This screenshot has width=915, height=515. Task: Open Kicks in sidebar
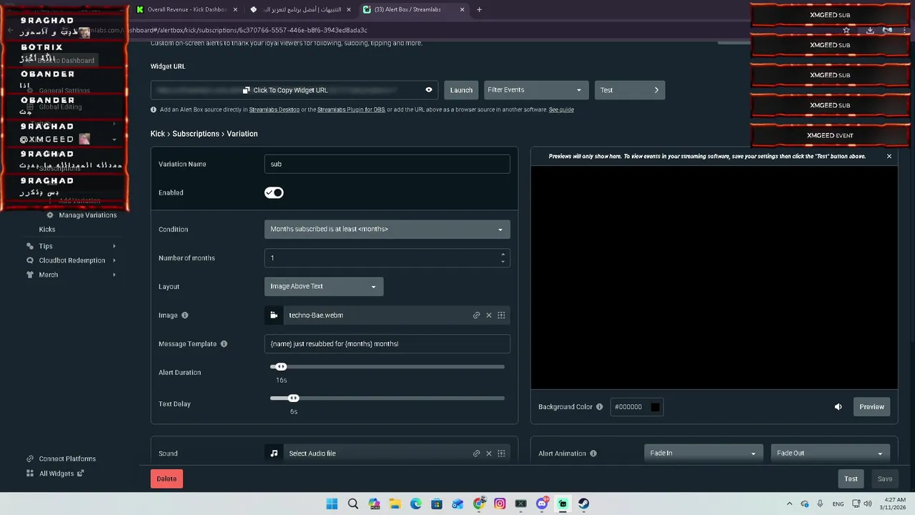tap(47, 230)
